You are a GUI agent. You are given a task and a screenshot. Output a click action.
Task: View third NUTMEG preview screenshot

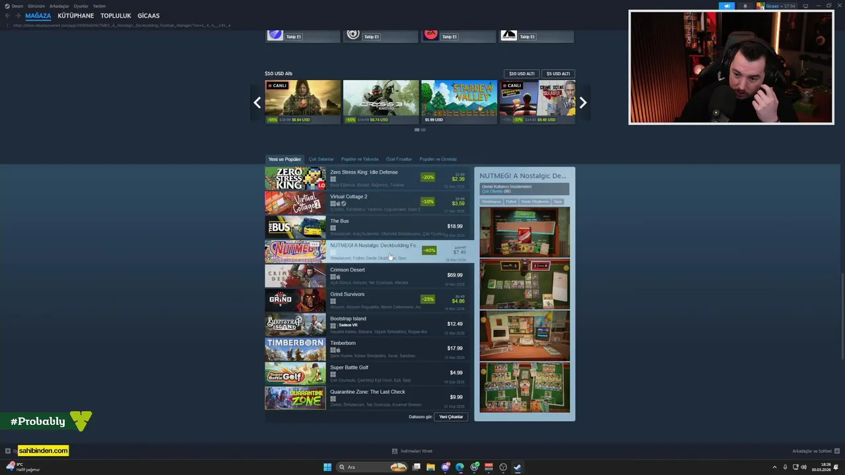tap(525, 335)
